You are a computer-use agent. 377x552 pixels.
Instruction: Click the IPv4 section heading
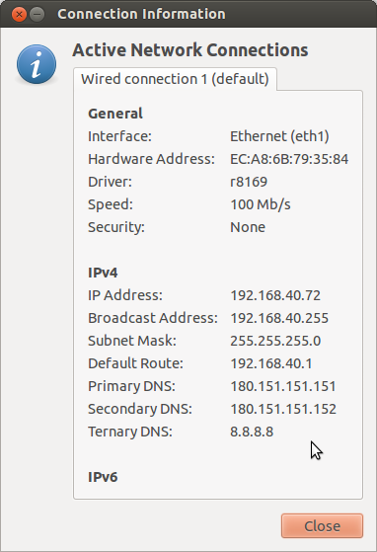[103, 273]
